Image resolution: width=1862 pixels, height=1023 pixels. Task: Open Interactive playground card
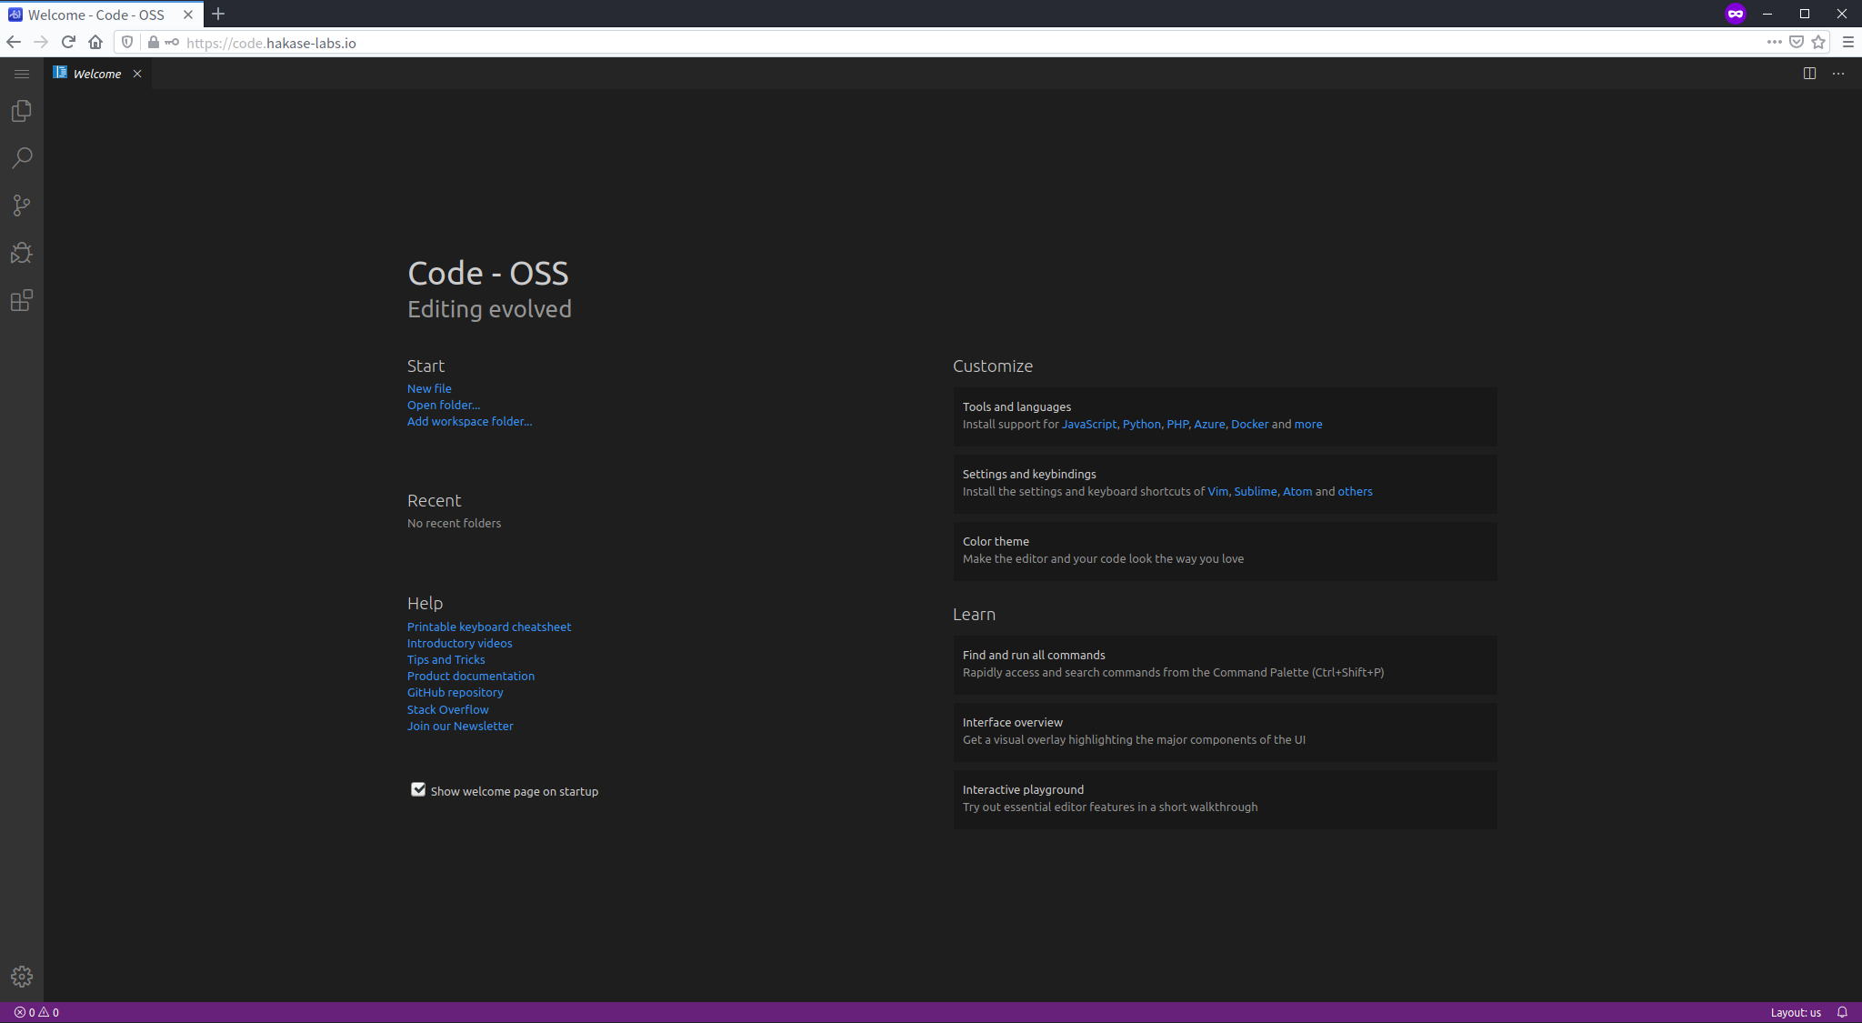pyautogui.click(x=1225, y=798)
